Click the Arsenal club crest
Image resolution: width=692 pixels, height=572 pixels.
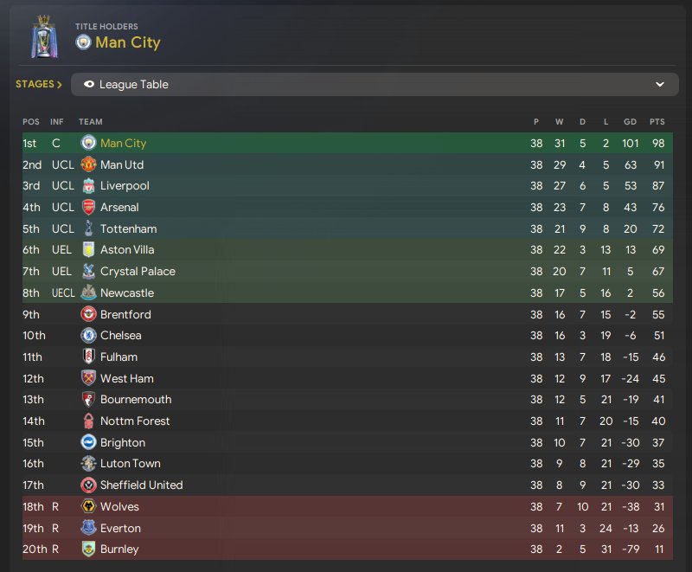89,208
